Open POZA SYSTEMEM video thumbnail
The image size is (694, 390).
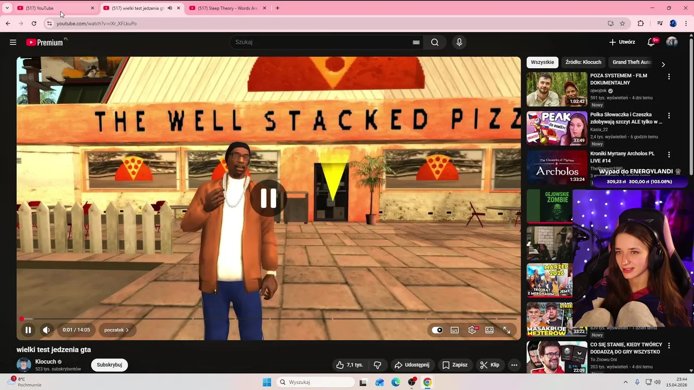(x=557, y=89)
